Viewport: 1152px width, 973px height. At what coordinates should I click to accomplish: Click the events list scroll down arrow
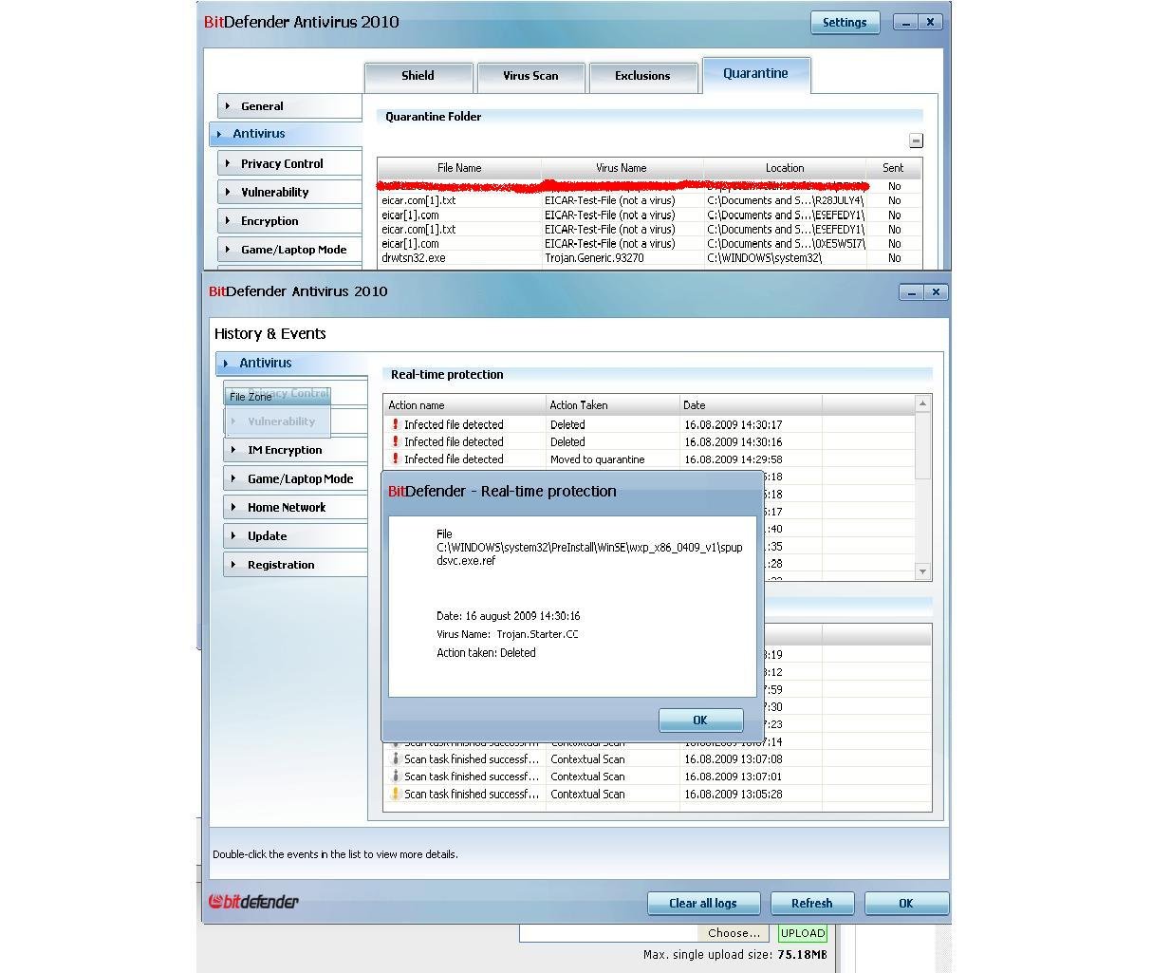922,571
